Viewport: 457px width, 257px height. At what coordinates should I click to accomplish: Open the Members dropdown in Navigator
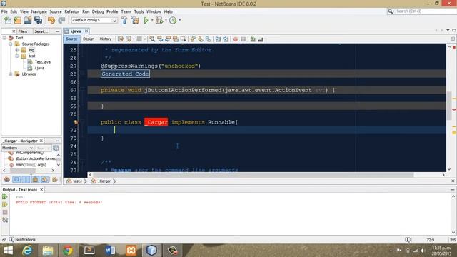tap(17, 148)
